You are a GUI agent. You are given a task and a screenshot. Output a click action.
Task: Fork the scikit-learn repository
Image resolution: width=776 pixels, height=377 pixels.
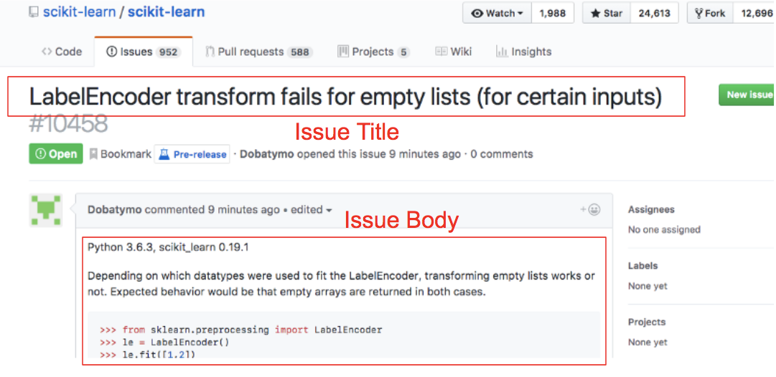(710, 14)
